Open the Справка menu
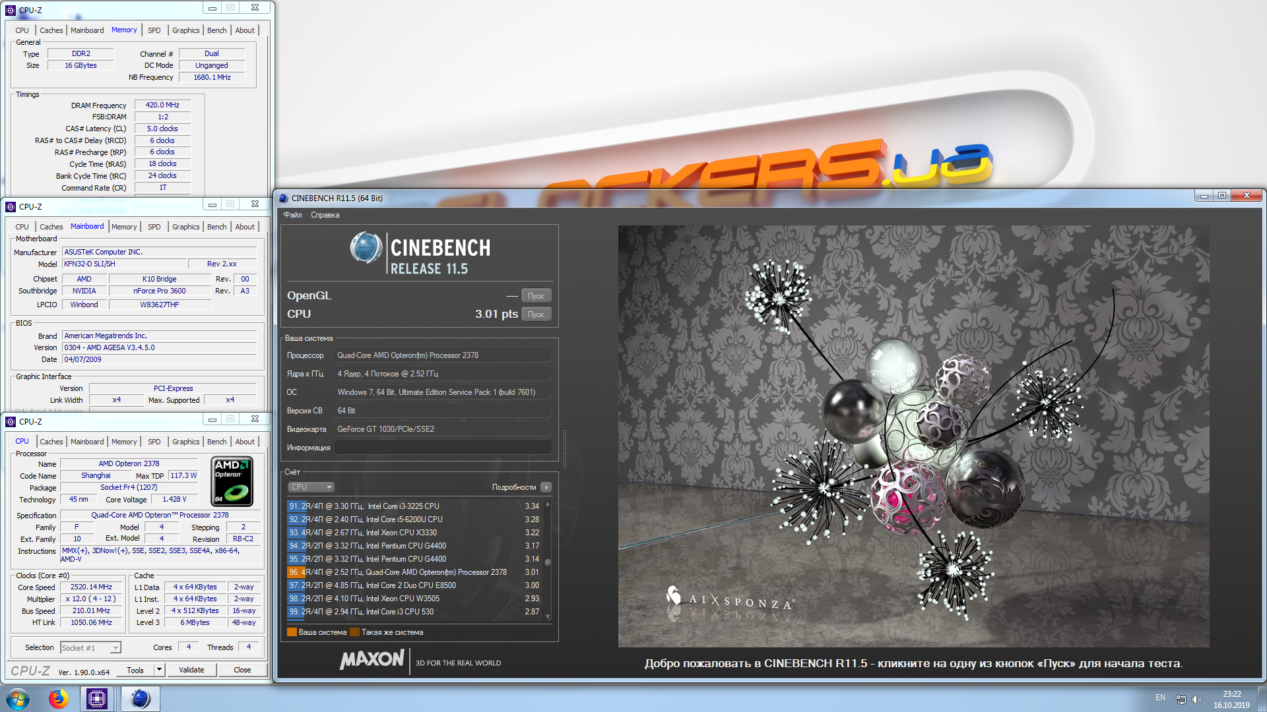Viewport: 1267px width, 712px height. (325, 215)
